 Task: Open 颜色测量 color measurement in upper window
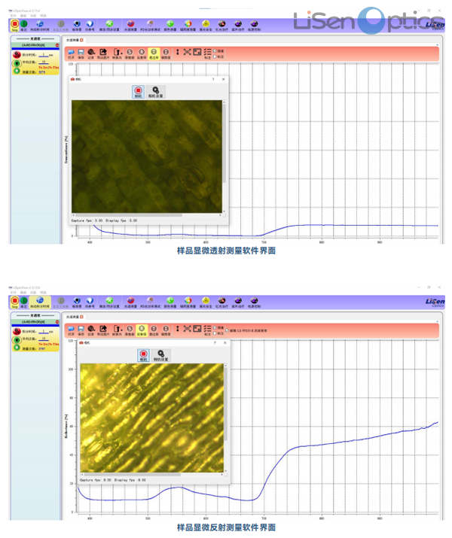tap(170, 26)
